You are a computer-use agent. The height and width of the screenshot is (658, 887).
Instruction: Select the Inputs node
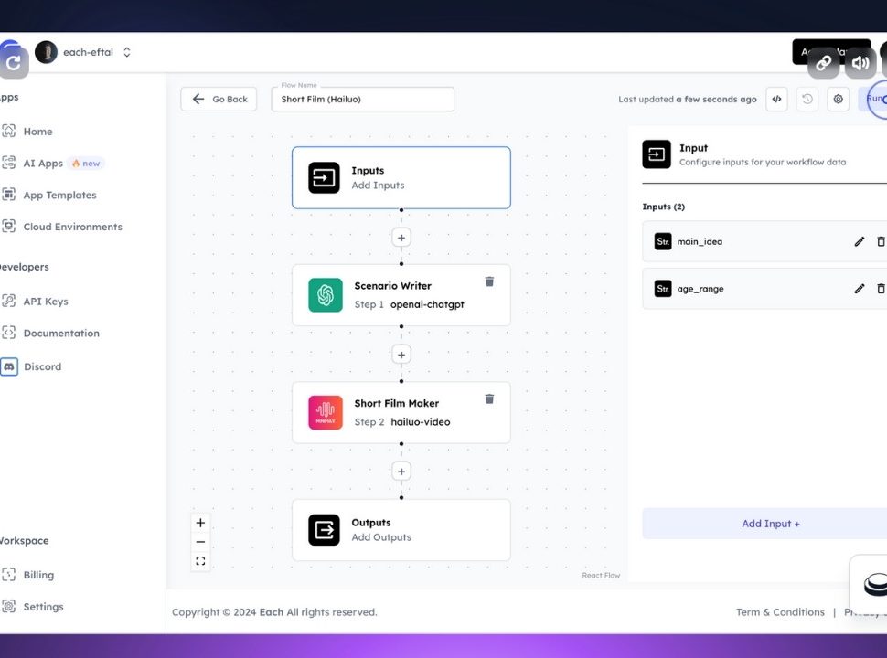pyautogui.click(x=401, y=177)
